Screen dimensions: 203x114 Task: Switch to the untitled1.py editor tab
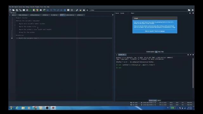(45, 15)
